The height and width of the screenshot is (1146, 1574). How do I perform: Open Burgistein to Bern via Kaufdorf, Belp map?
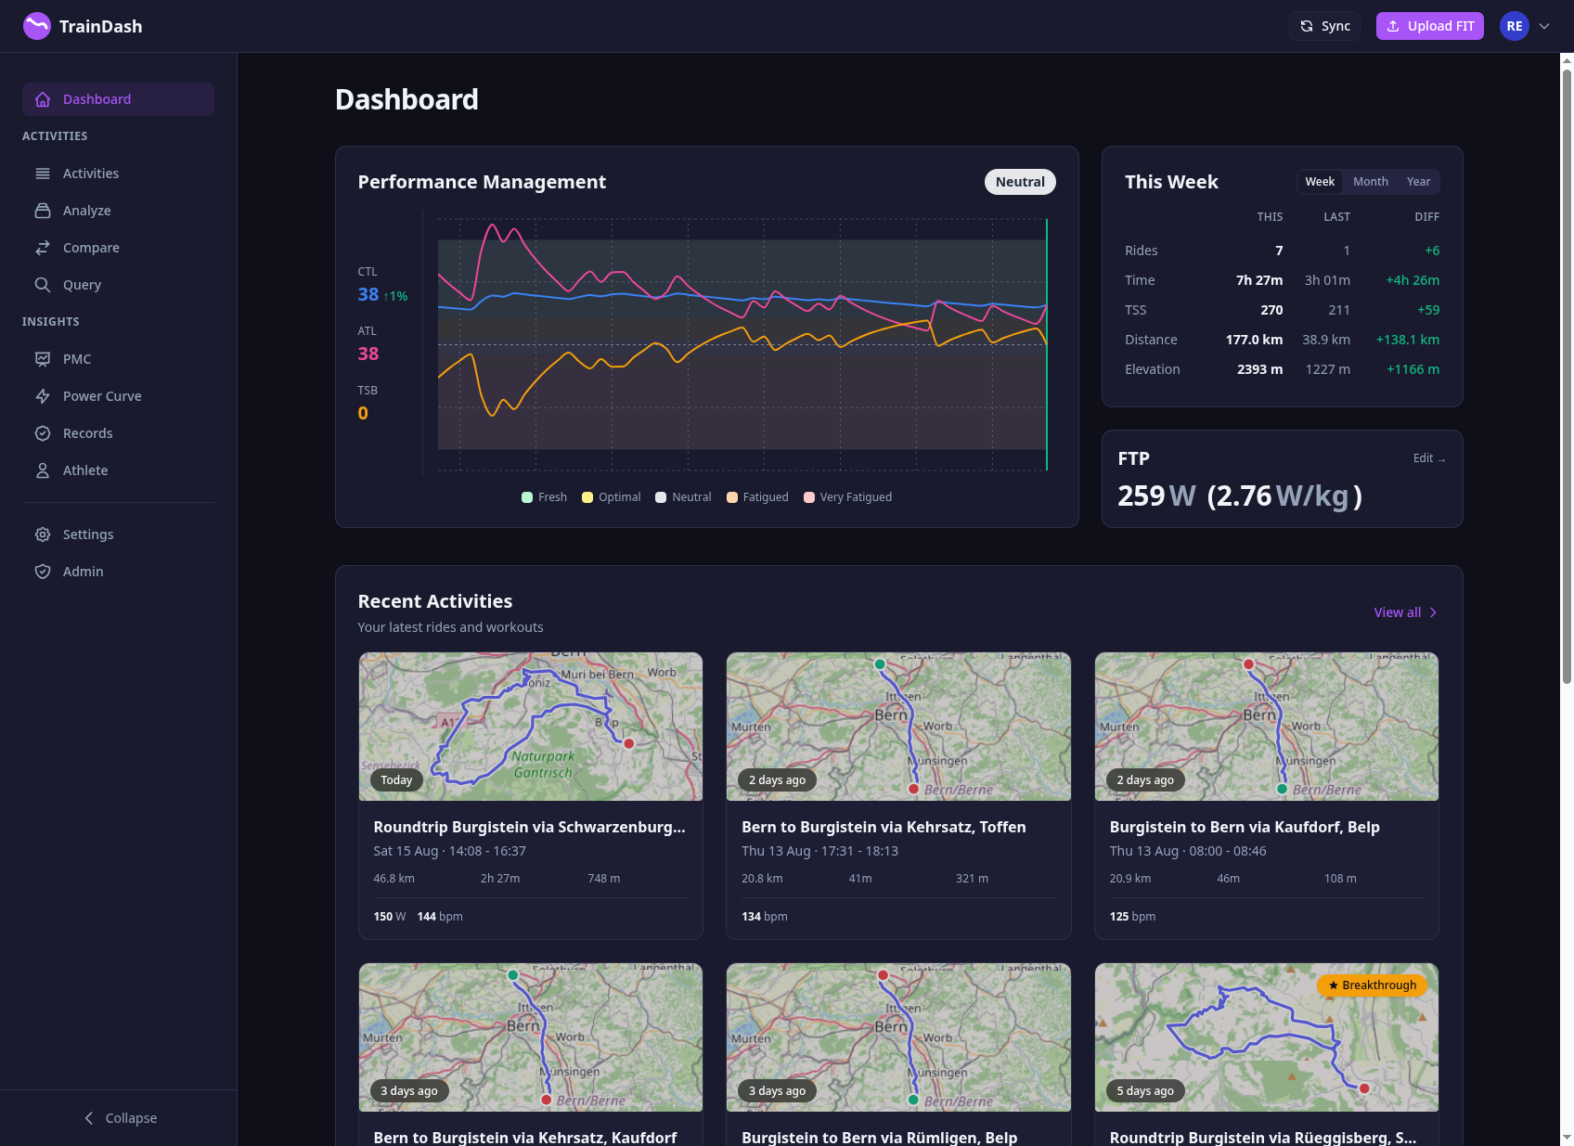click(x=1267, y=727)
